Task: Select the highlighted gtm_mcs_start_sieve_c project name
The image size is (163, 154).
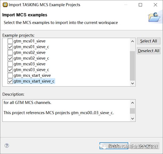Action: [x=34, y=81]
